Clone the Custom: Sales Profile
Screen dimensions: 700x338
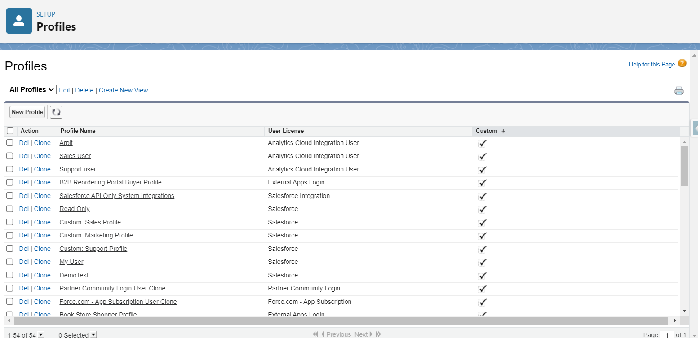[42, 222]
